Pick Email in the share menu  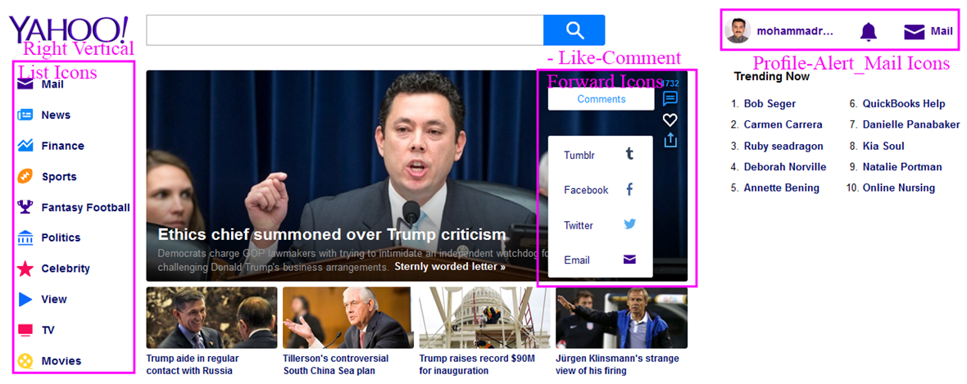(600, 260)
